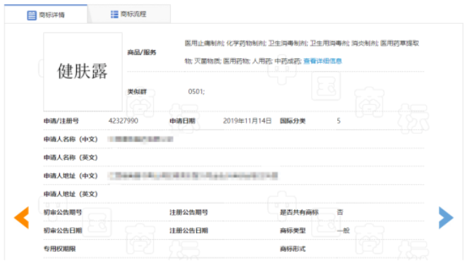467x266 pixels.
Task: Click the blue next arrow
Action: 446,218
